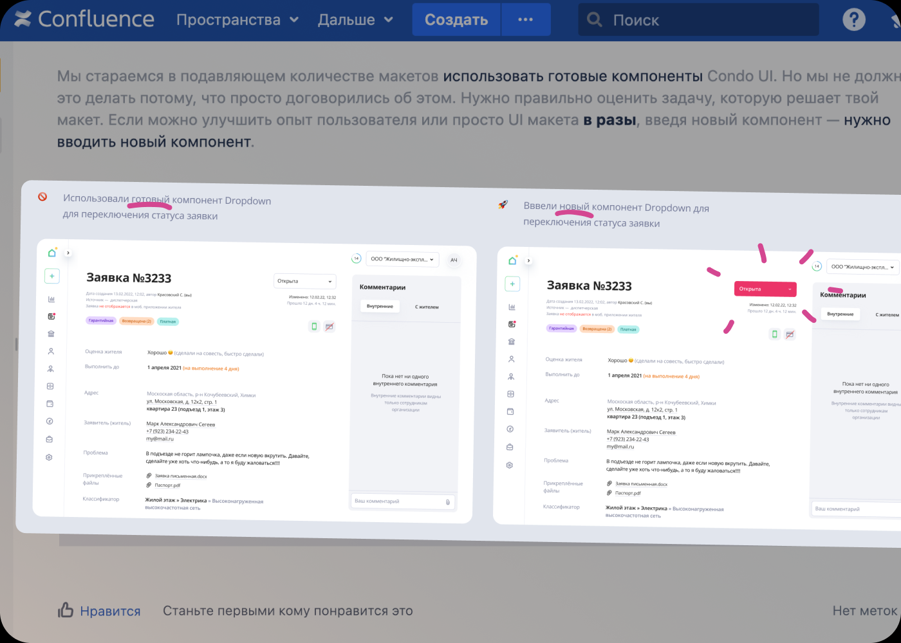Open the help question mark menu
901x643 pixels.
pyautogui.click(x=853, y=19)
